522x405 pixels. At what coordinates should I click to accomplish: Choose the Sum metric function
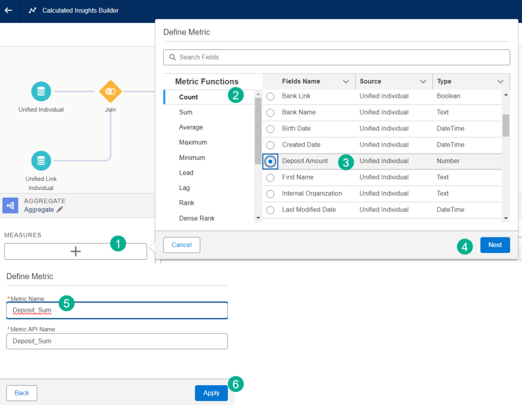186,112
